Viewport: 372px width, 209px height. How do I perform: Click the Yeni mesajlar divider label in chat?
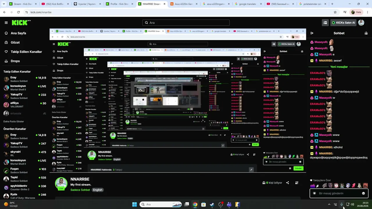[x=339, y=67]
